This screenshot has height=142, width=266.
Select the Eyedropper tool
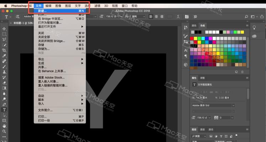point(4,56)
